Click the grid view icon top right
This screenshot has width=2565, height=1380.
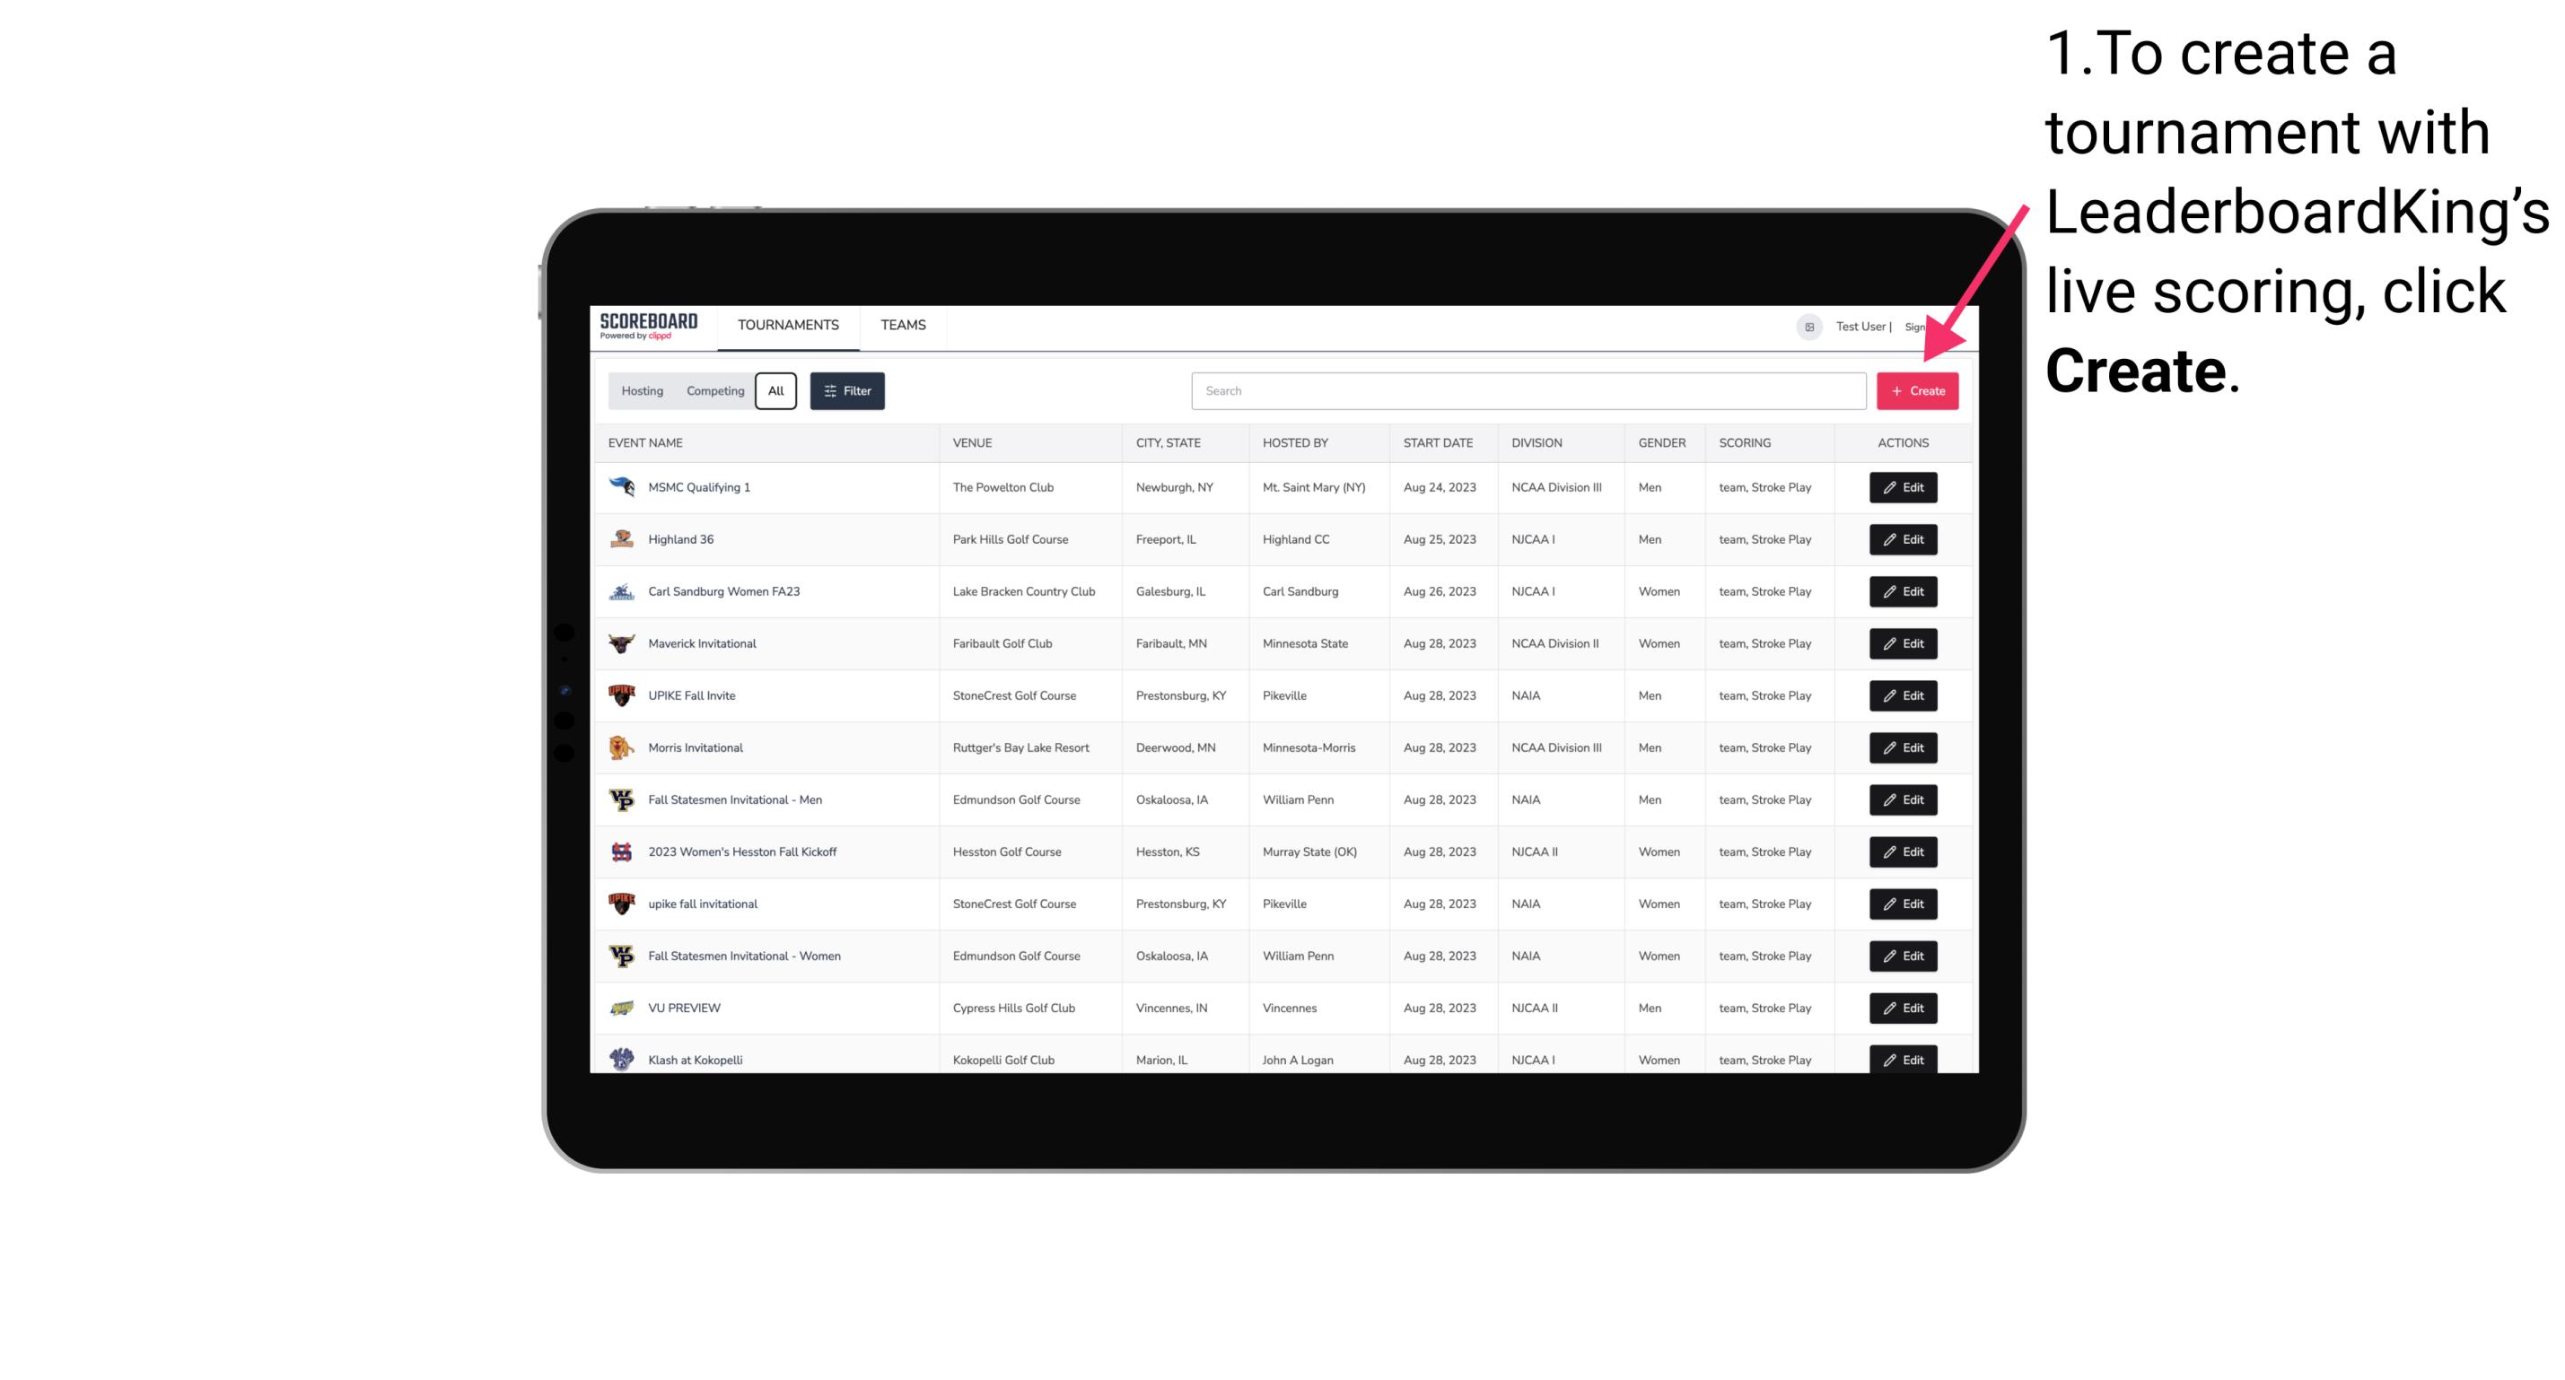[1808, 325]
